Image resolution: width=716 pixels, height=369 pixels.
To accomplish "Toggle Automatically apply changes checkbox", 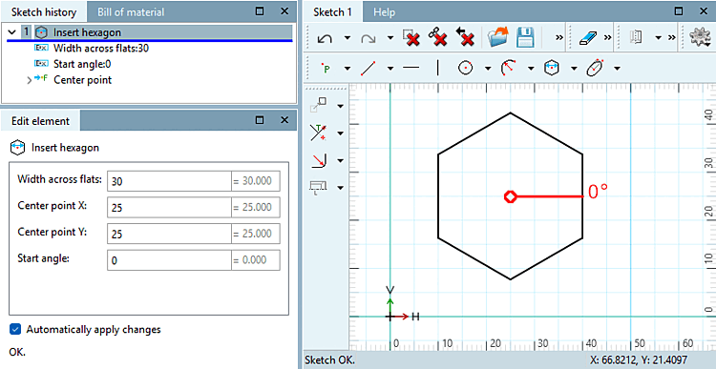I will pyautogui.click(x=15, y=329).
